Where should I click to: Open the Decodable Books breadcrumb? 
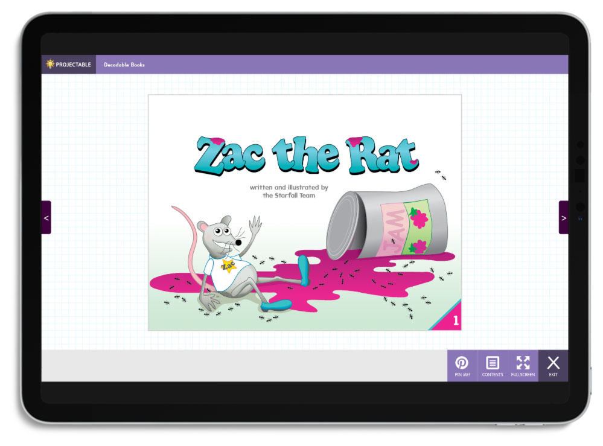124,65
